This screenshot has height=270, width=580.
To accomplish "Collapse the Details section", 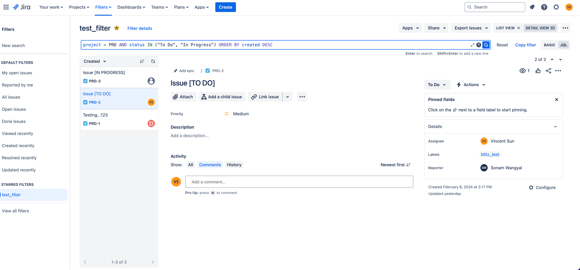I will pyautogui.click(x=555, y=127).
